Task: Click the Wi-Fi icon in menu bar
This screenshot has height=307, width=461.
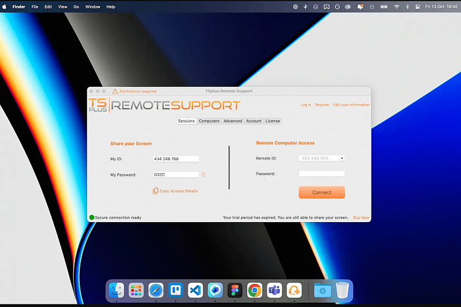Action: click(396, 7)
